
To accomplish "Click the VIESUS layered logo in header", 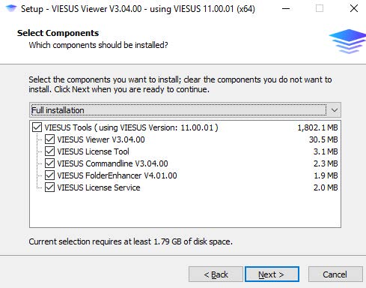I will click(347, 41).
